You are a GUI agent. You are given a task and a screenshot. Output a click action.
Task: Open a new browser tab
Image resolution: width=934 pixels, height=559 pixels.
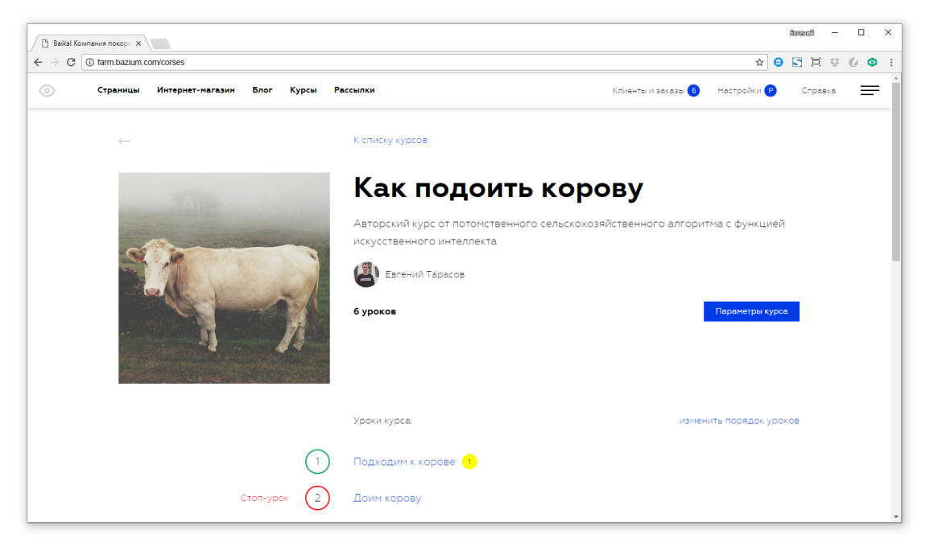tap(160, 43)
